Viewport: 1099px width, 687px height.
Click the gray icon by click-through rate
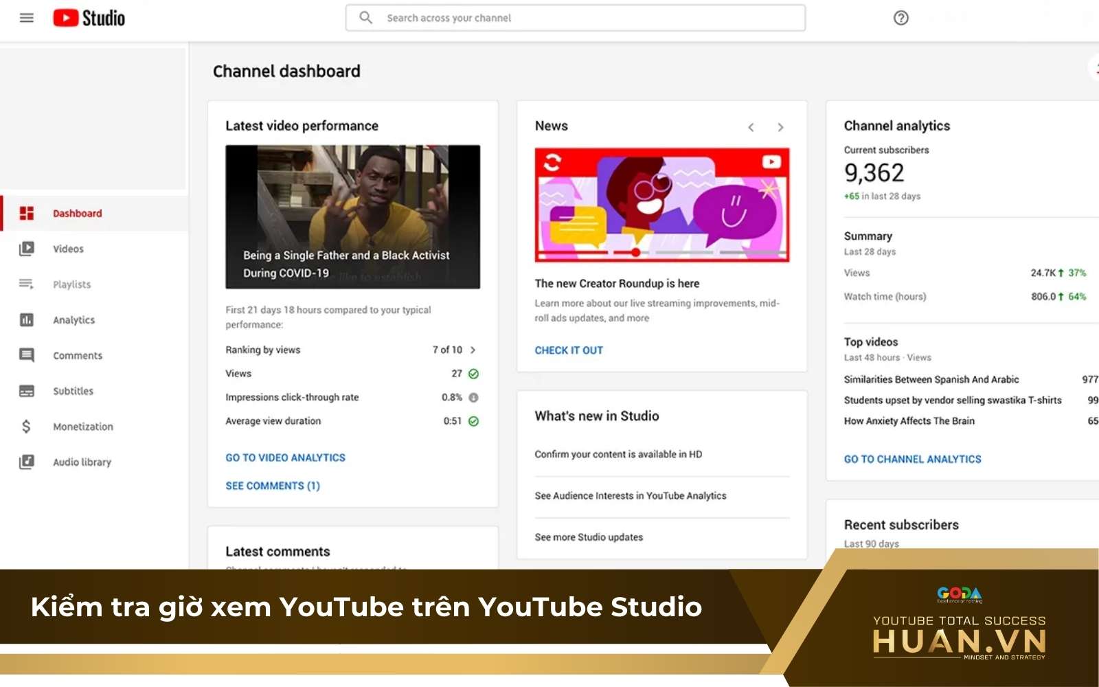[473, 397]
